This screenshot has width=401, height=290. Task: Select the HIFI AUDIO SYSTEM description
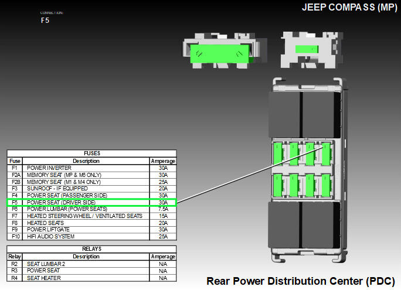tap(50, 236)
